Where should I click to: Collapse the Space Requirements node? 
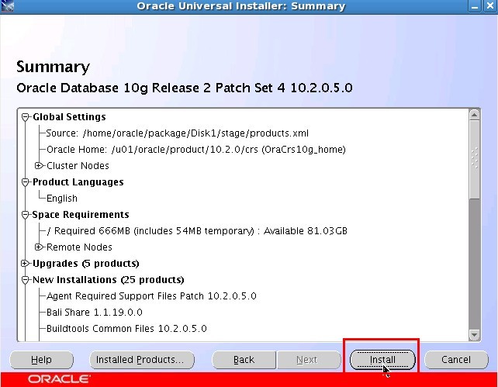click(26, 215)
